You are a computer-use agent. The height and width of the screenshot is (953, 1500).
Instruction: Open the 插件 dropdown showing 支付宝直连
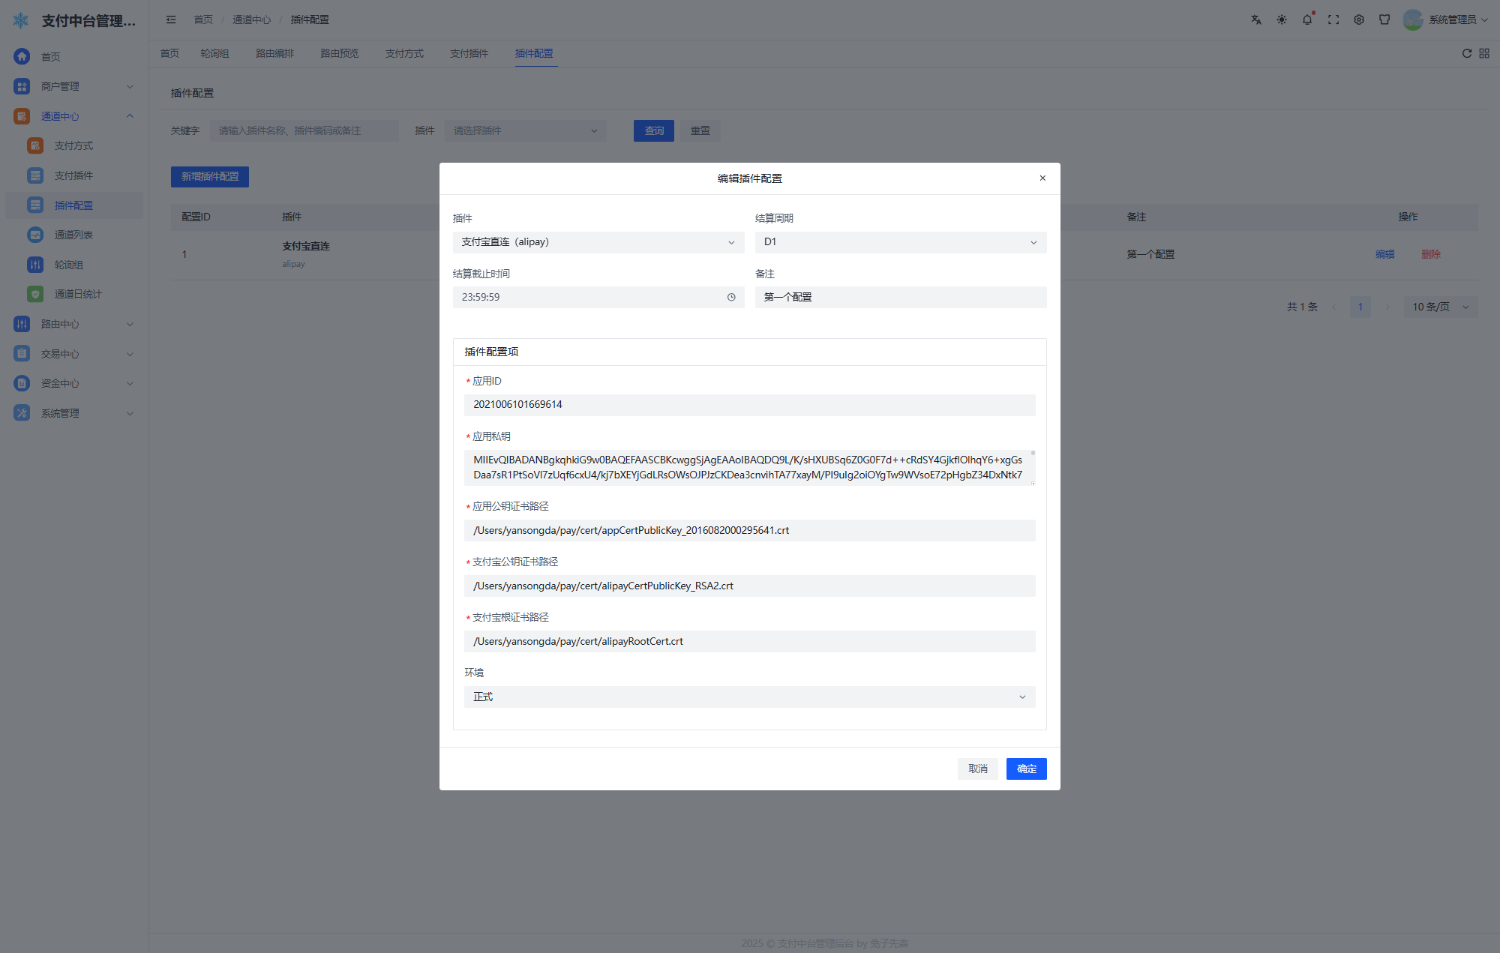[x=598, y=242]
